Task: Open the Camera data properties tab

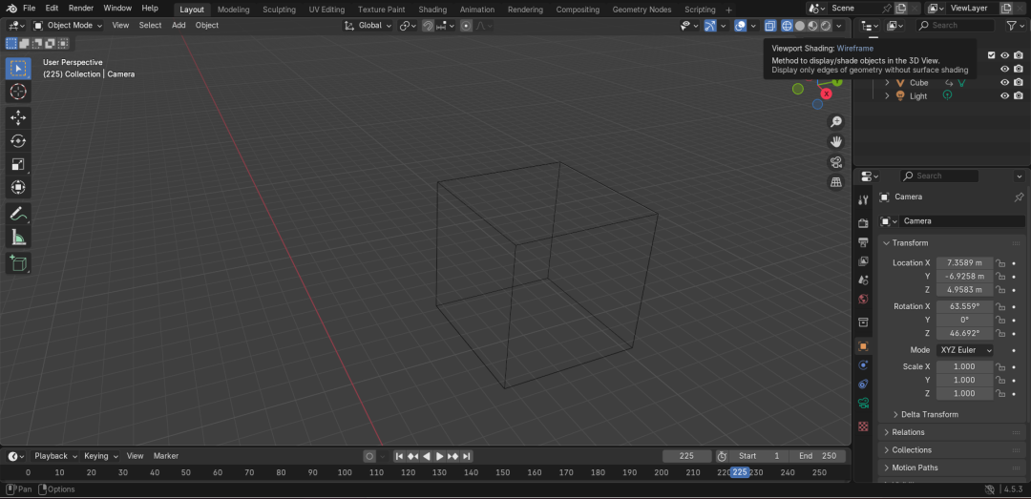Action: point(863,403)
